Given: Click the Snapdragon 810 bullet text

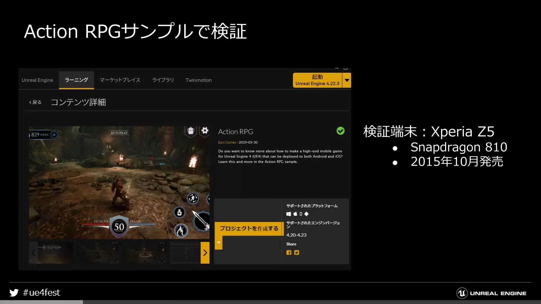Looking at the screenshot, I should coord(459,147).
